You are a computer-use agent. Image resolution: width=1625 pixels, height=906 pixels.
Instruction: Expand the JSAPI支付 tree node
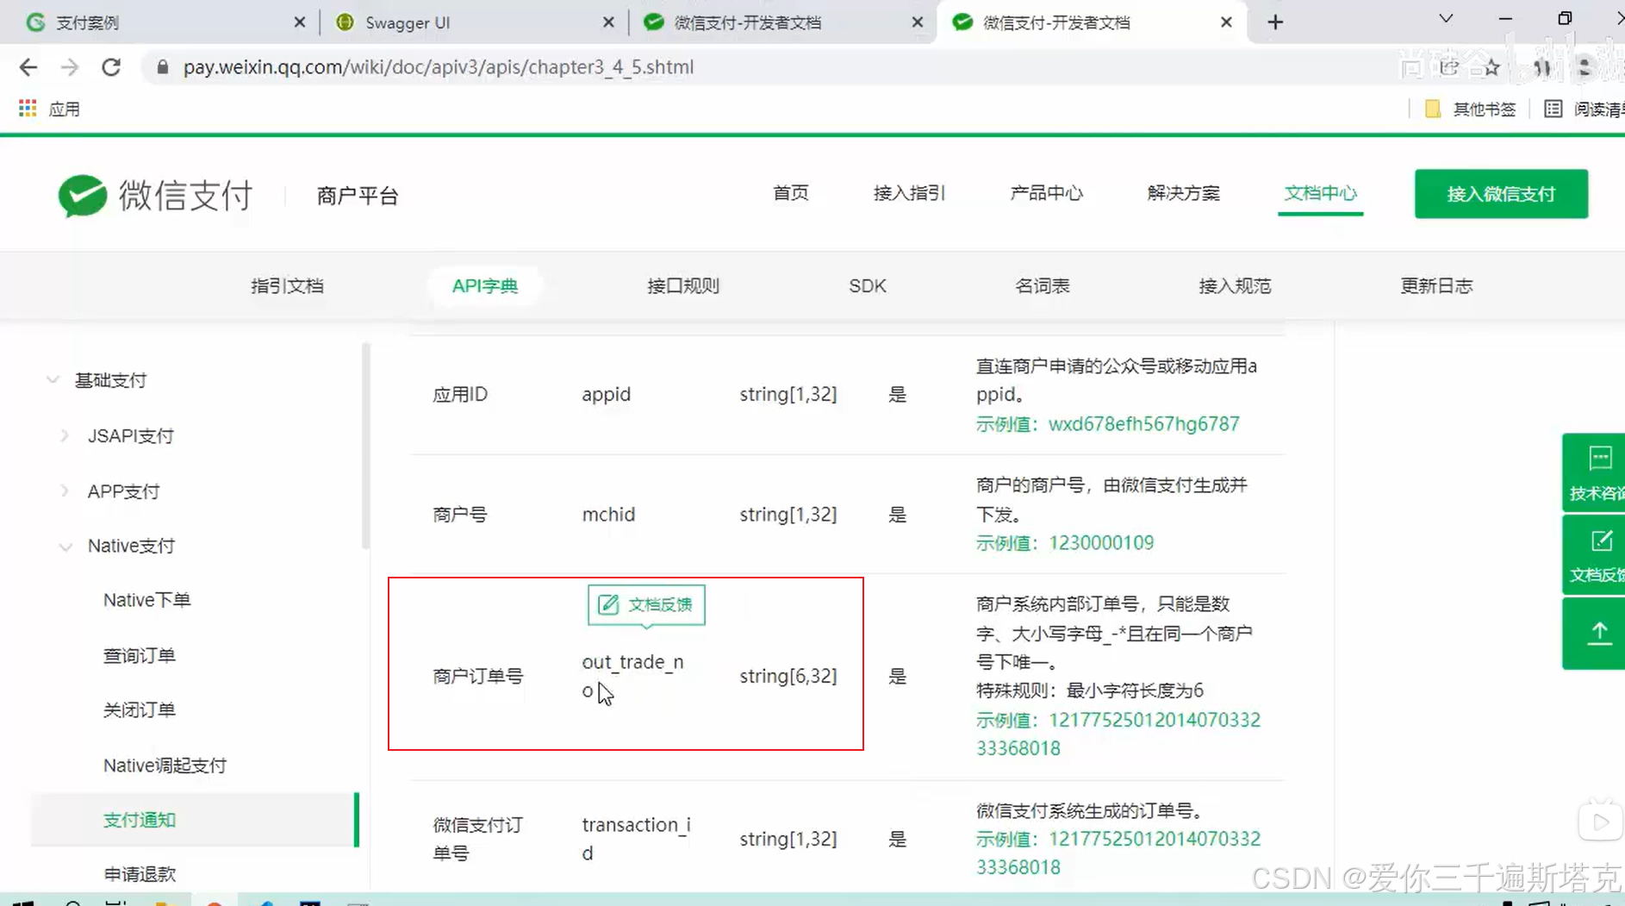click(65, 436)
